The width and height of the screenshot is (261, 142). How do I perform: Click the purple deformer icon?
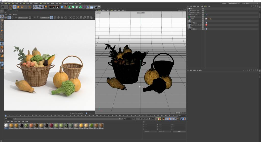click(88, 7)
